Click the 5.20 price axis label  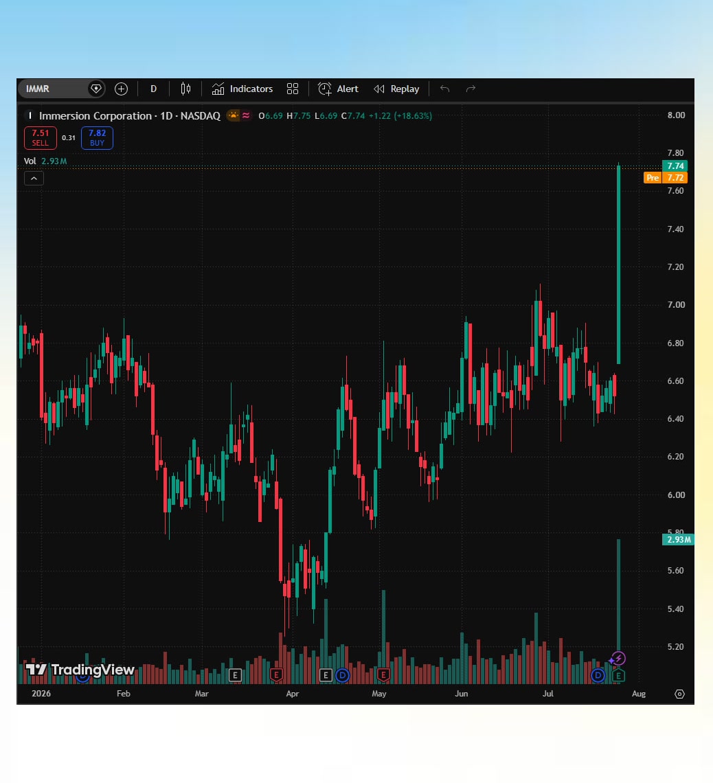pyautogui.click(x=676, y=647)
